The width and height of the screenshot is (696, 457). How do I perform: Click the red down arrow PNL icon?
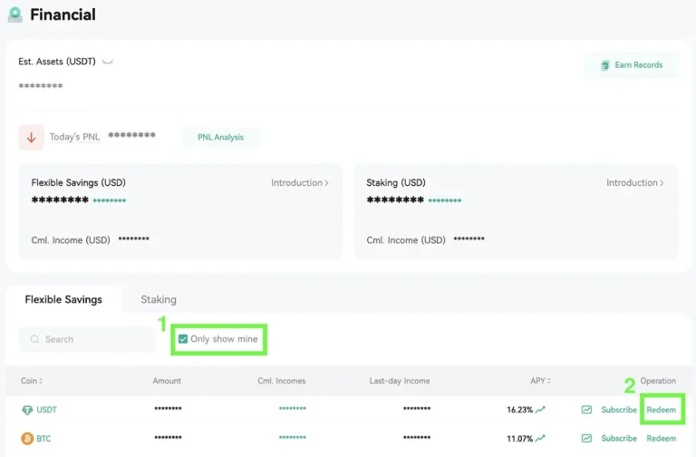31,137
